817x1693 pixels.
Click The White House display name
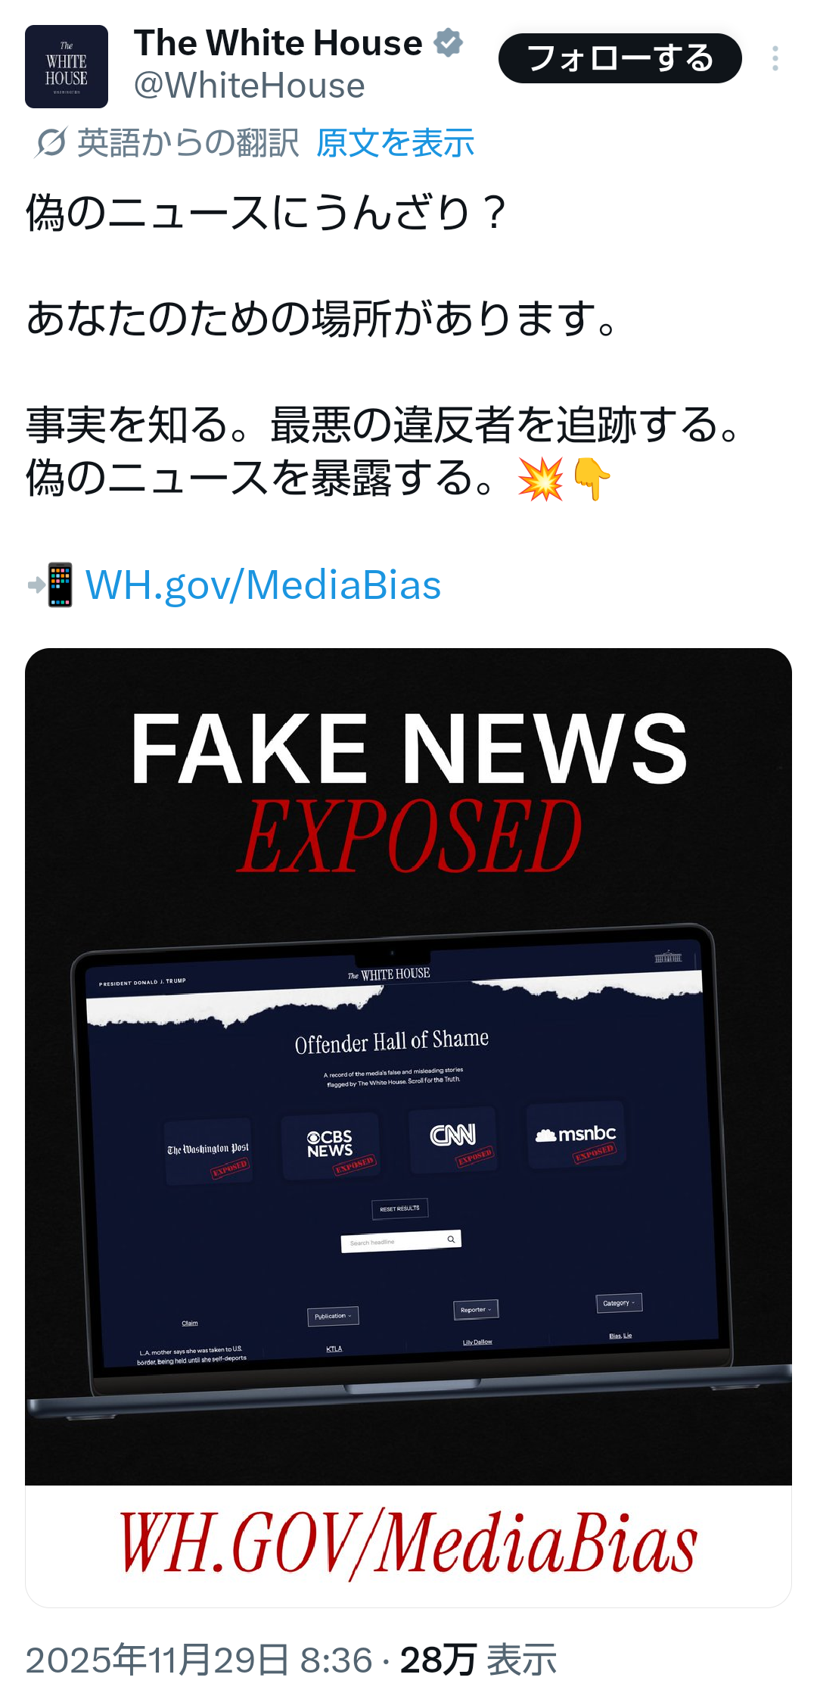[278, 42]
